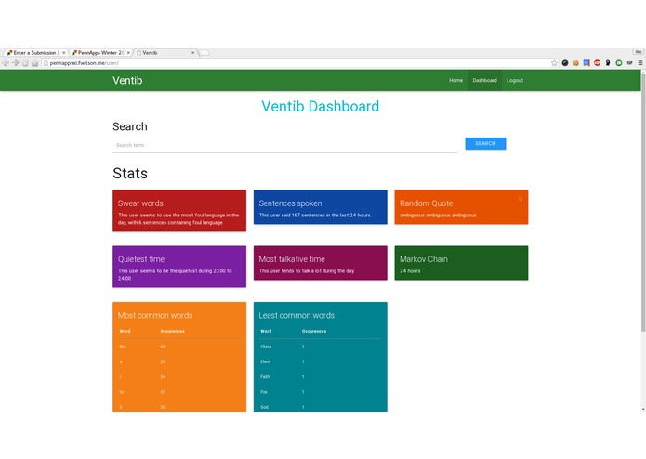
Task: Open the Quietest time card
Action: pyautogui.click(x=179, y=267)
